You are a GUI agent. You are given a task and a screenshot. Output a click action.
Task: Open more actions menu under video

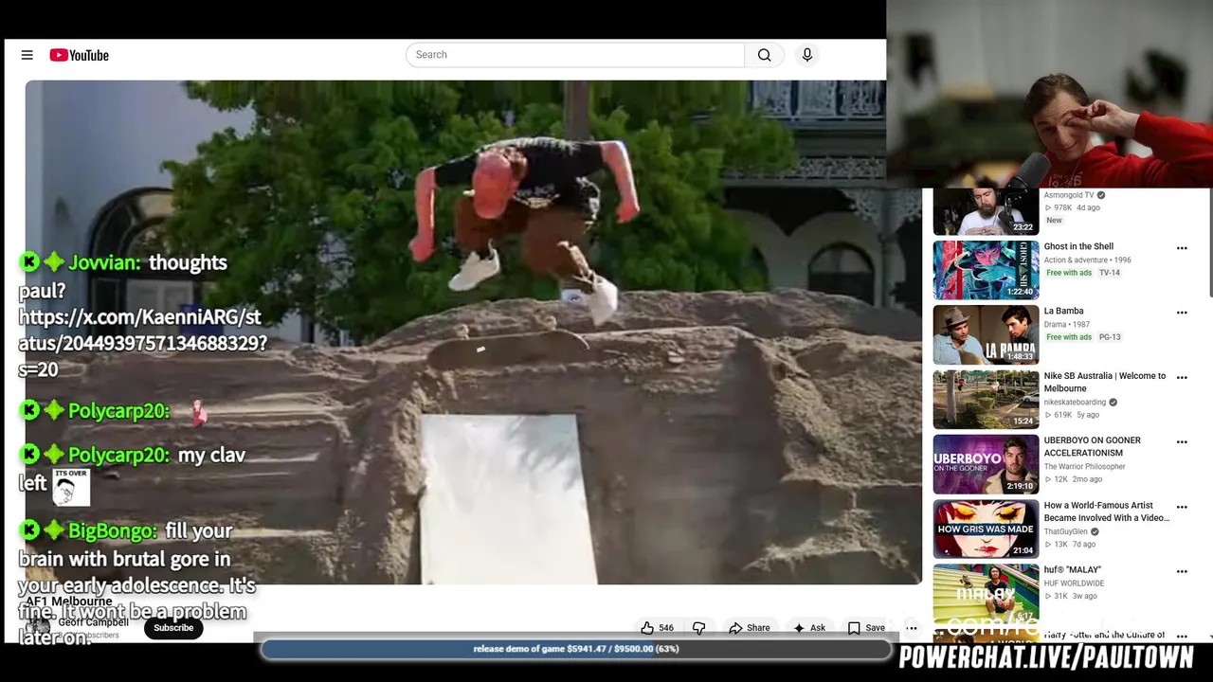912,628
